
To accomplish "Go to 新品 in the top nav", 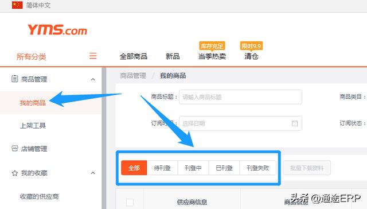I will click(173, 56).
